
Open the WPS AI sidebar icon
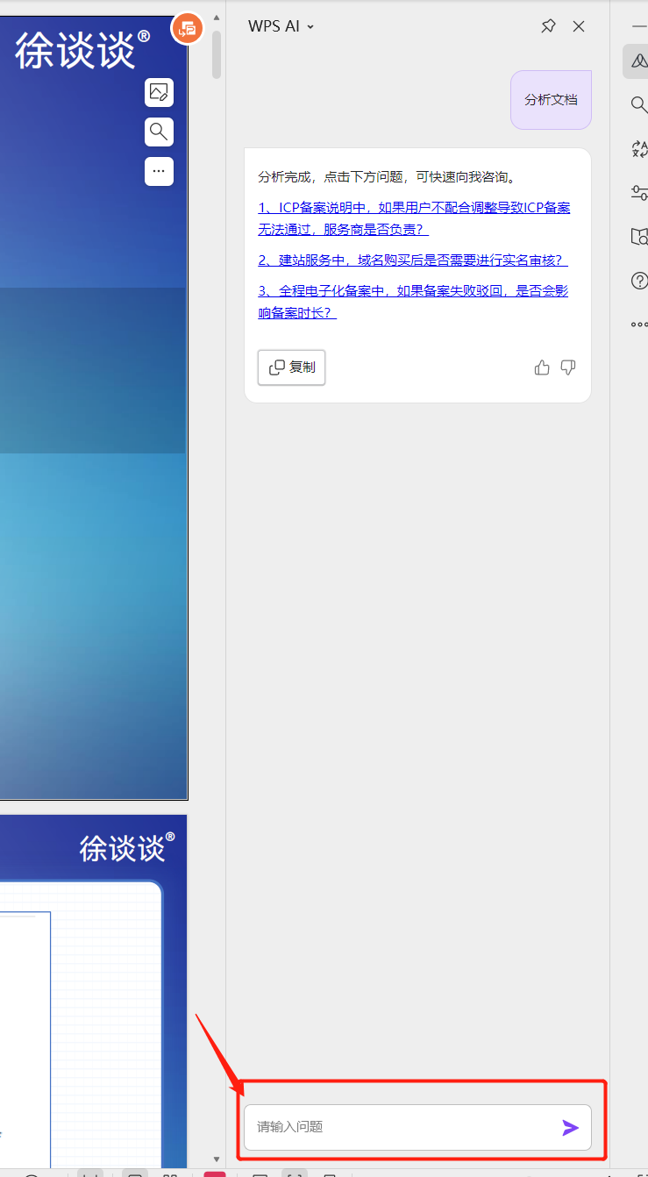click(x=637, y=61)
